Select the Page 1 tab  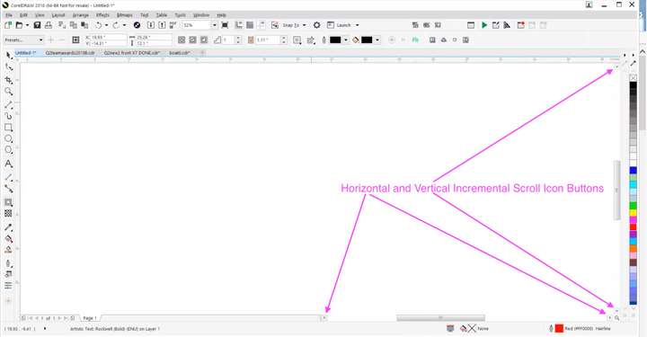pos(90,318)
